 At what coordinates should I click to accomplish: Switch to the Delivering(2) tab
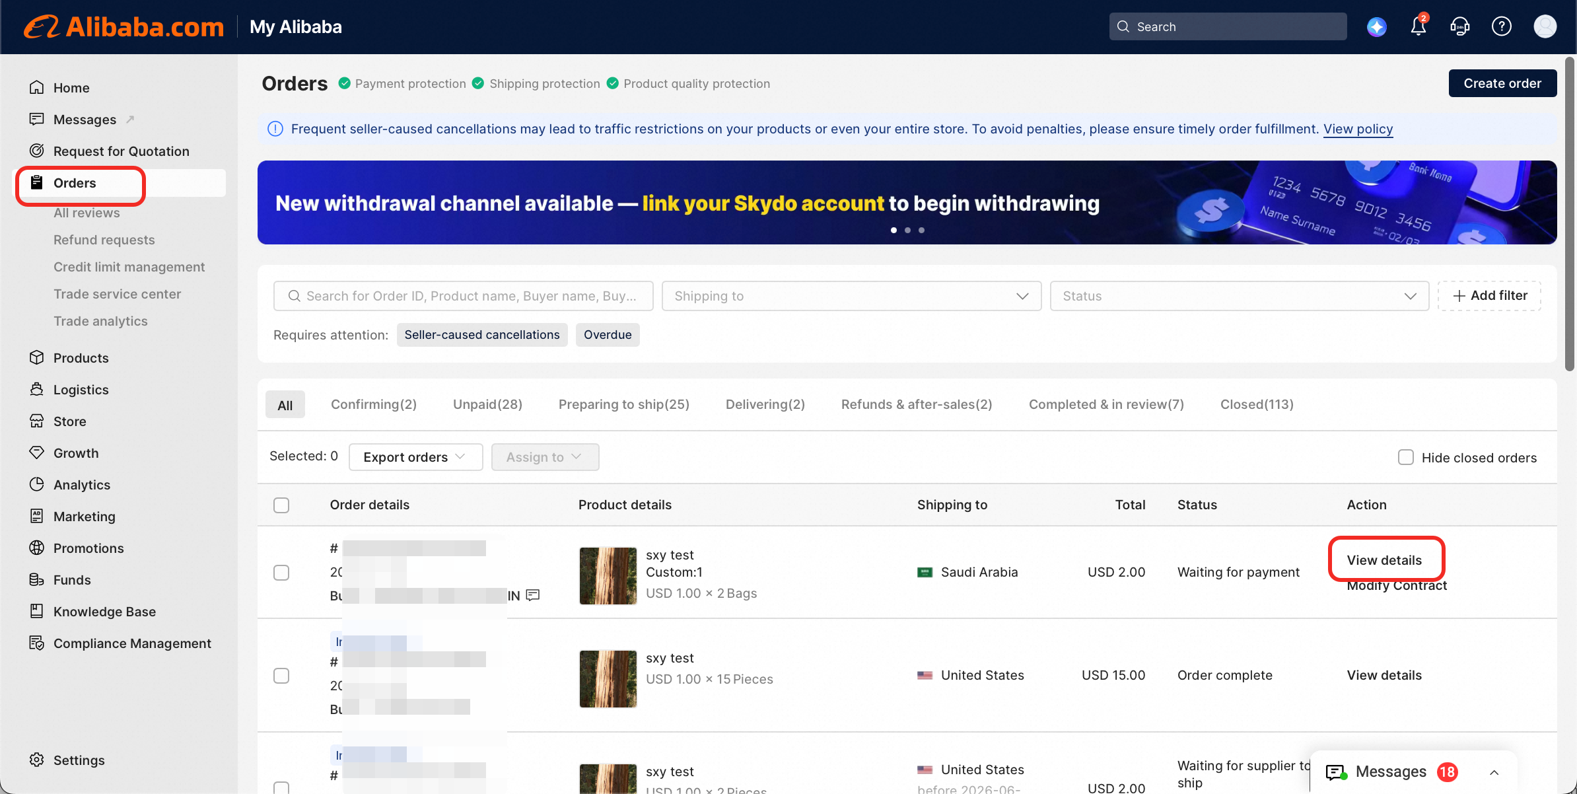tap(765, 404)
